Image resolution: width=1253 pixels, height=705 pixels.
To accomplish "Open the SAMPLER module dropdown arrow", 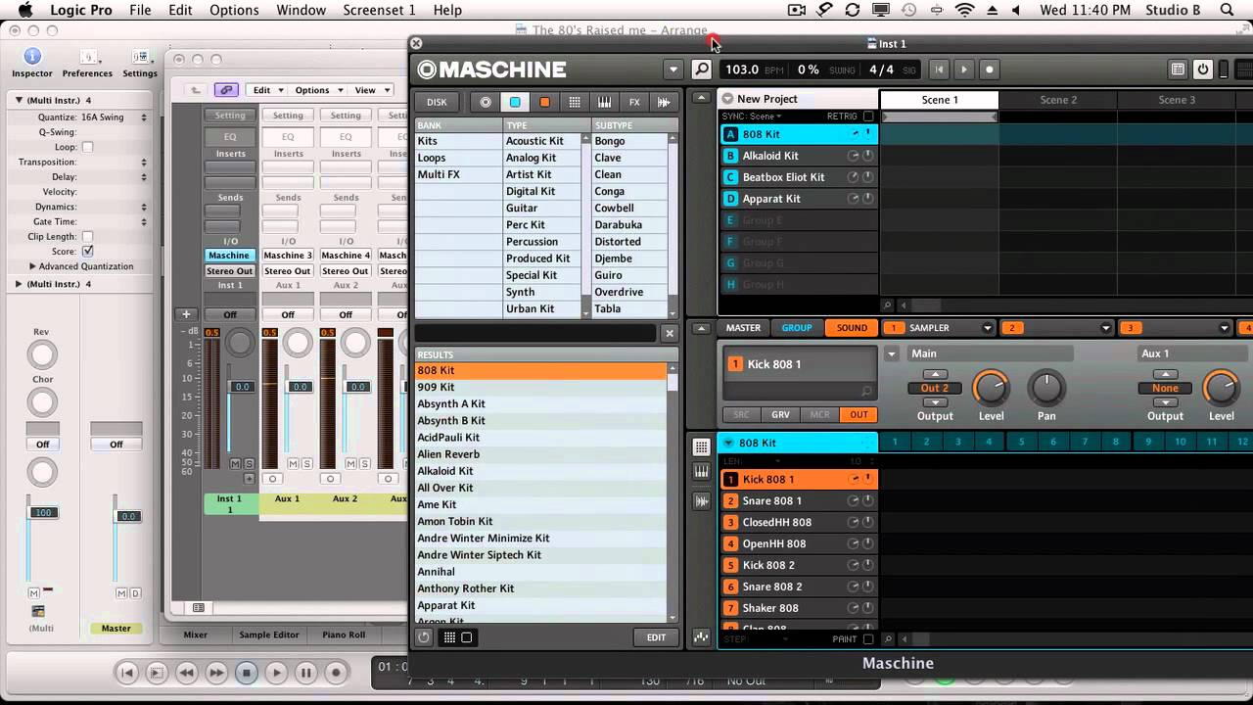I will coord(987,328).
